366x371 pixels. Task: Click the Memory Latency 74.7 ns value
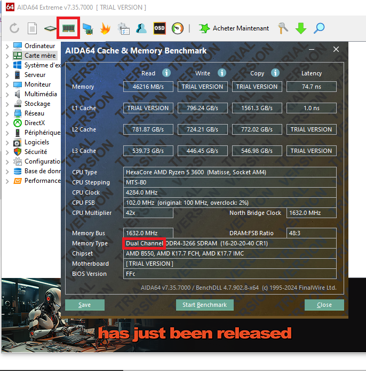click(x=312, y=87)
